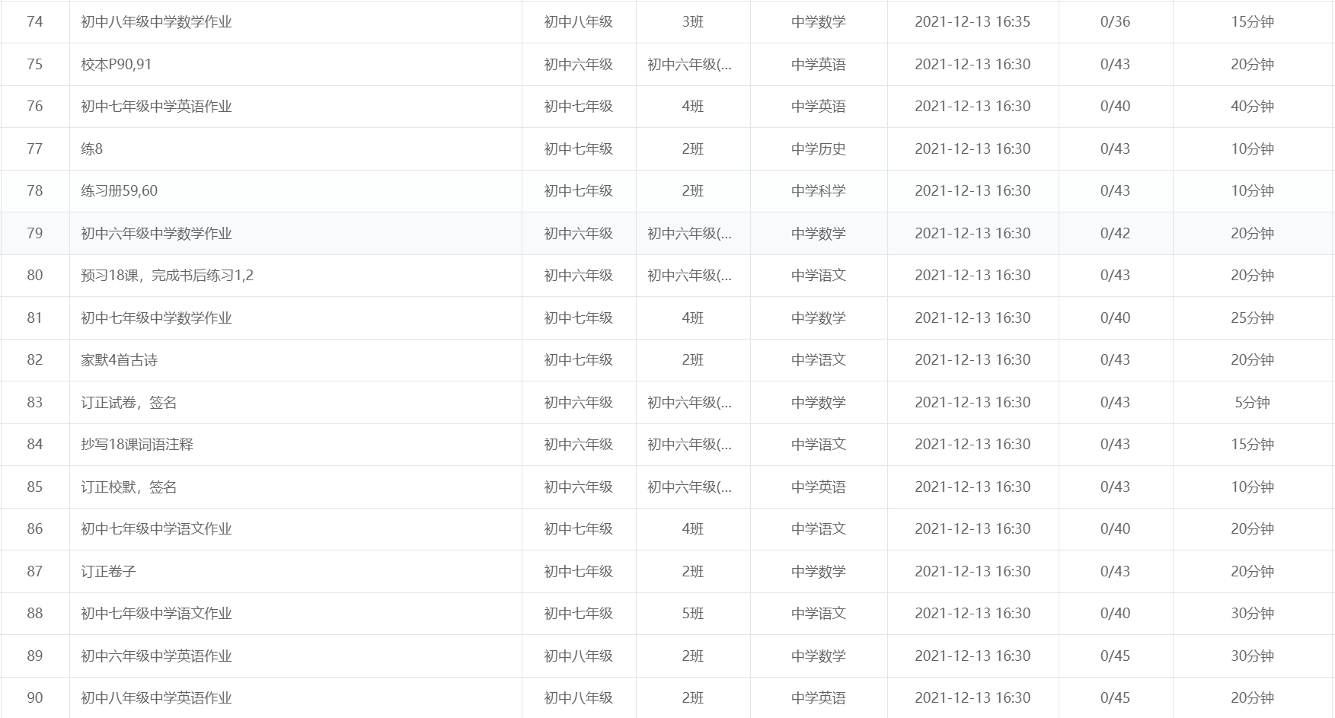Open 预习18课，完成书后练习1,2 assignment

click(x=167, y=276)
